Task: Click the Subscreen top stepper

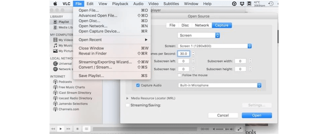Action: (193, 69)
